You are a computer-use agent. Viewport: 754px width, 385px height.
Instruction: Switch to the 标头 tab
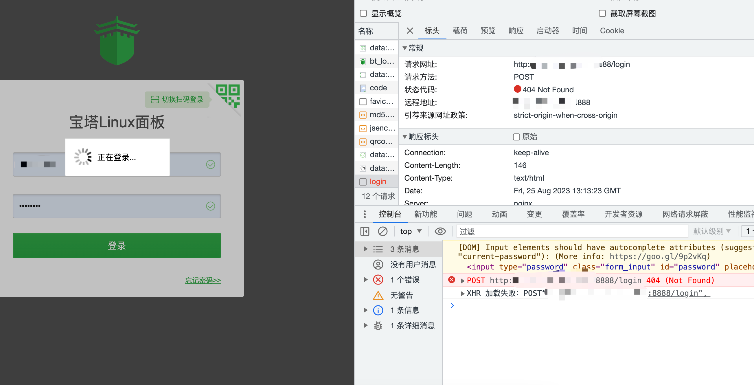point(432,31)
